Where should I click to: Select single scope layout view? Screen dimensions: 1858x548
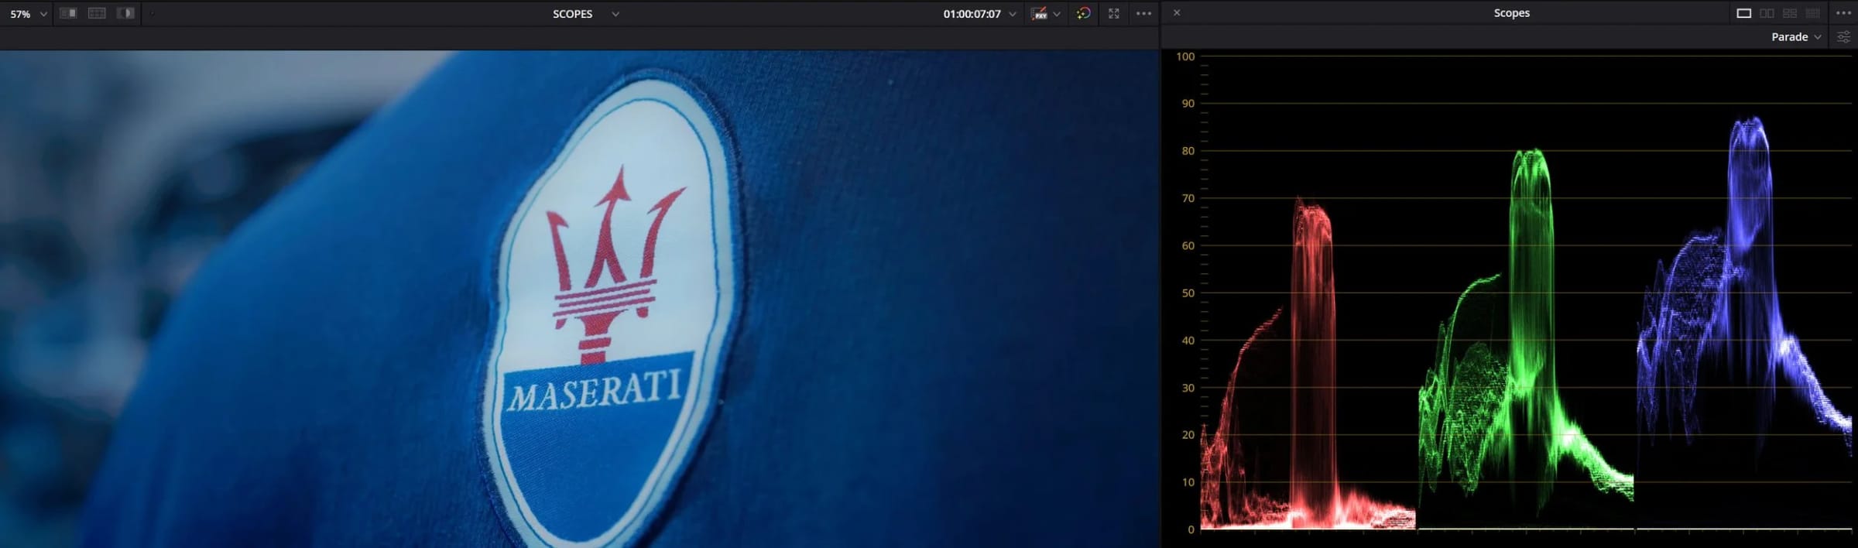1744,13
